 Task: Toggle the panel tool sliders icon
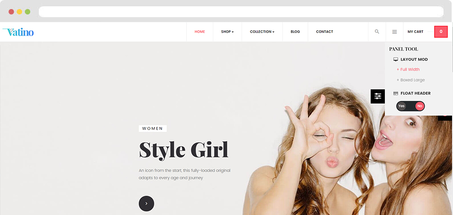[378, 96]
